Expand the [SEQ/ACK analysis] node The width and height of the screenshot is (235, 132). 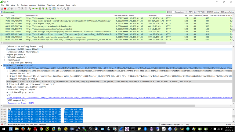(5, 57)
